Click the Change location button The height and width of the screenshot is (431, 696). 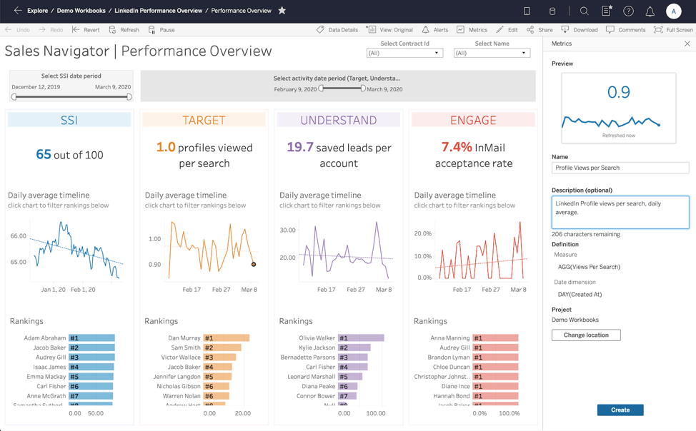[x=586, y=335]
